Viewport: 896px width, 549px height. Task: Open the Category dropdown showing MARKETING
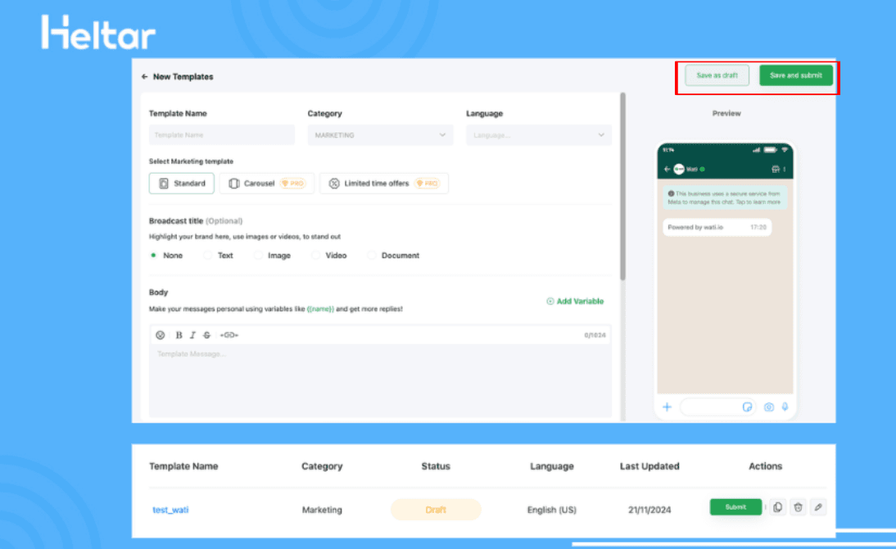380,134
